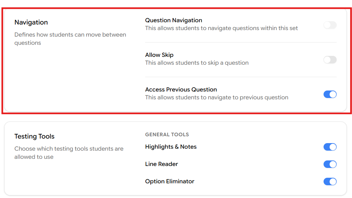Select the Question Navigation label text
The image size is (352, 198).
(x=174, y=20)
